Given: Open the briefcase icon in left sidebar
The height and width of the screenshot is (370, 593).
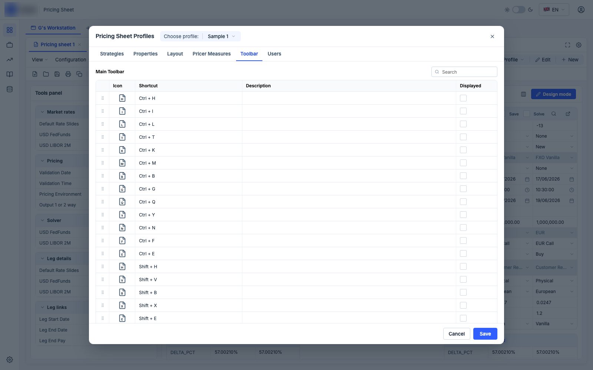Looking at the screenshot, I should [10, 45].
